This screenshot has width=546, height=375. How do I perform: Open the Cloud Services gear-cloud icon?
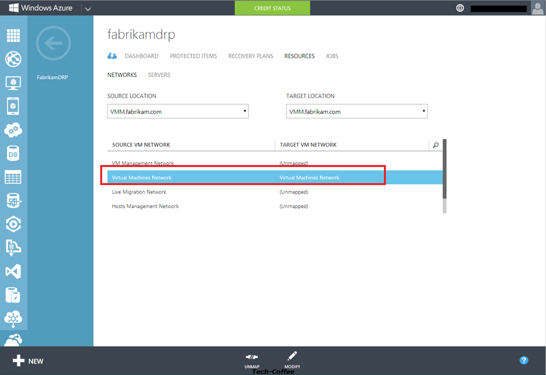coord(13,130)
